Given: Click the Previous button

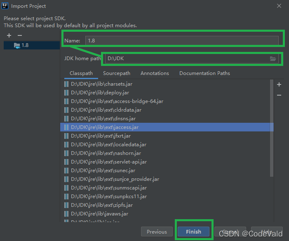Looking at the screenshot, I should click(157, 232).
